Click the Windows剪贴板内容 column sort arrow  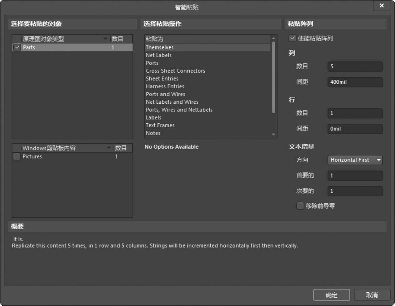pos(109,148)
